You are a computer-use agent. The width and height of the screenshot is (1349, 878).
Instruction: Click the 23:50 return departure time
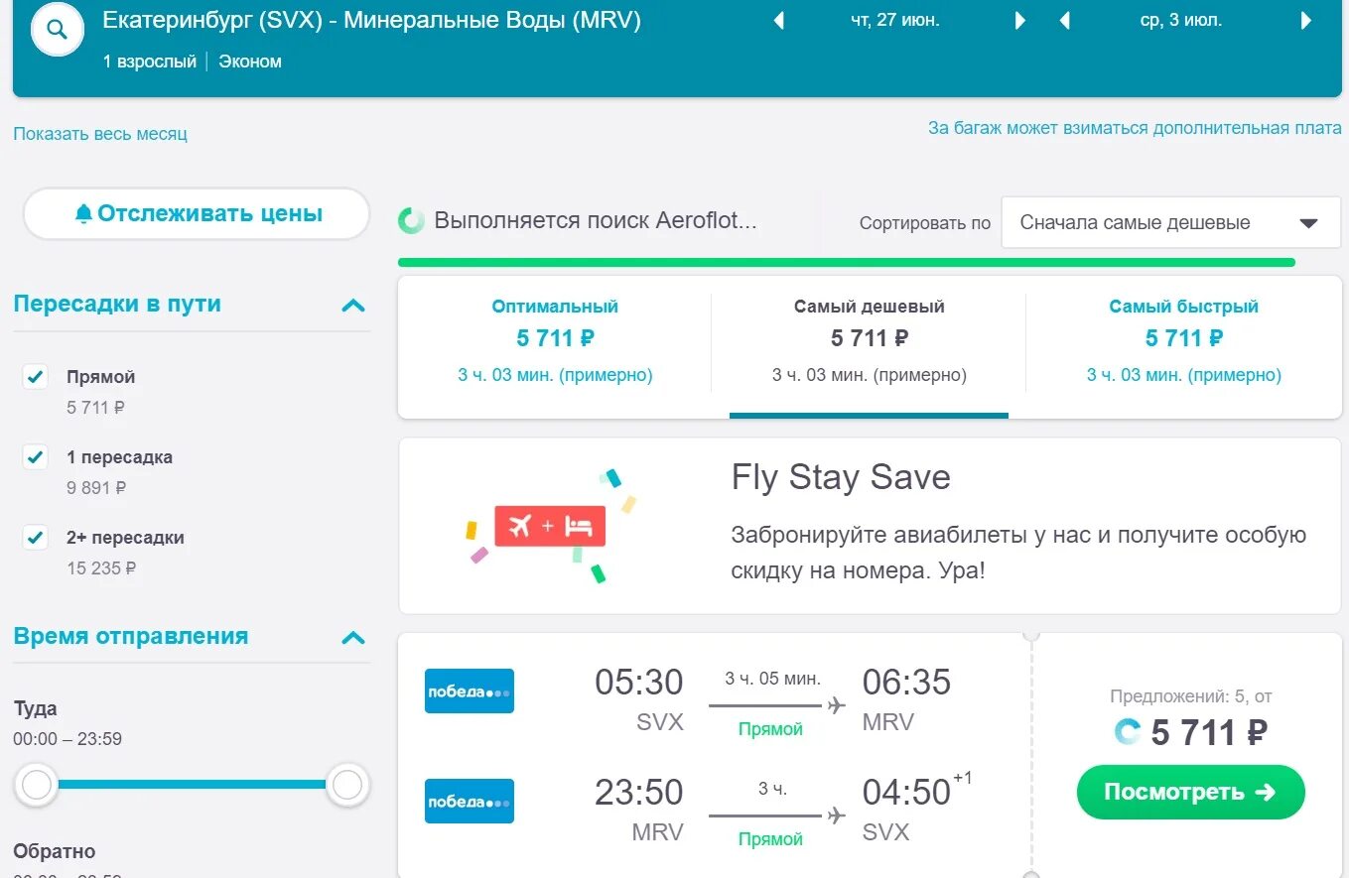click(639, 793)
